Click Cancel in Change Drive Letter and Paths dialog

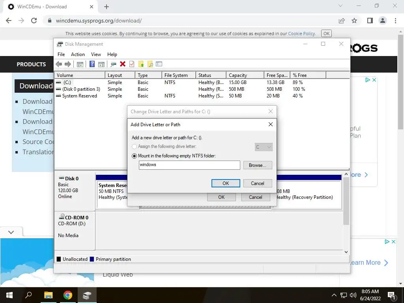[256, 197]
